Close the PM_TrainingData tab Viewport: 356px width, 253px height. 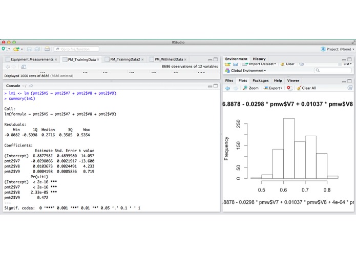(x=98, y=59)
